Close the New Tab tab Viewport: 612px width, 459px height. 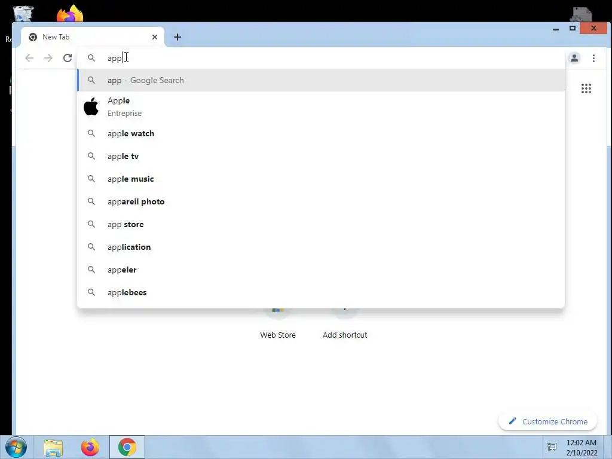click(x=155, y=37)
